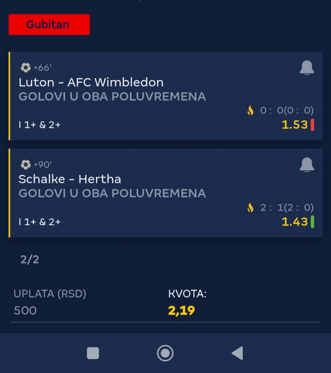Toggle notification bell for Luton - AFC Wimbledon

coord(307,68)
